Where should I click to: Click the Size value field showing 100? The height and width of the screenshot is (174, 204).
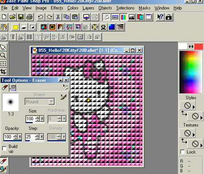click(x=30, y=119)
